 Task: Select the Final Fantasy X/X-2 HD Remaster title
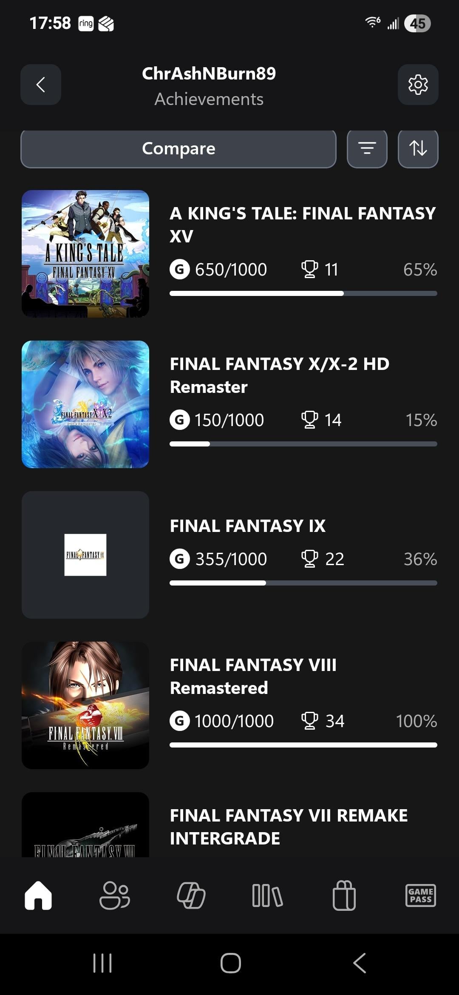pos(279,375)
